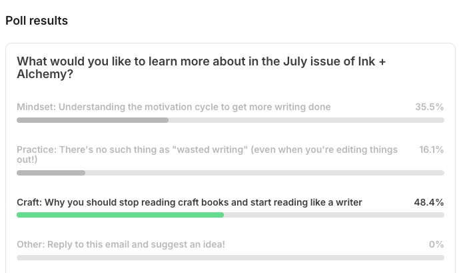Click the Poll results heading
Viewport: 461px width, 273px height.
[x=37, y=21]
